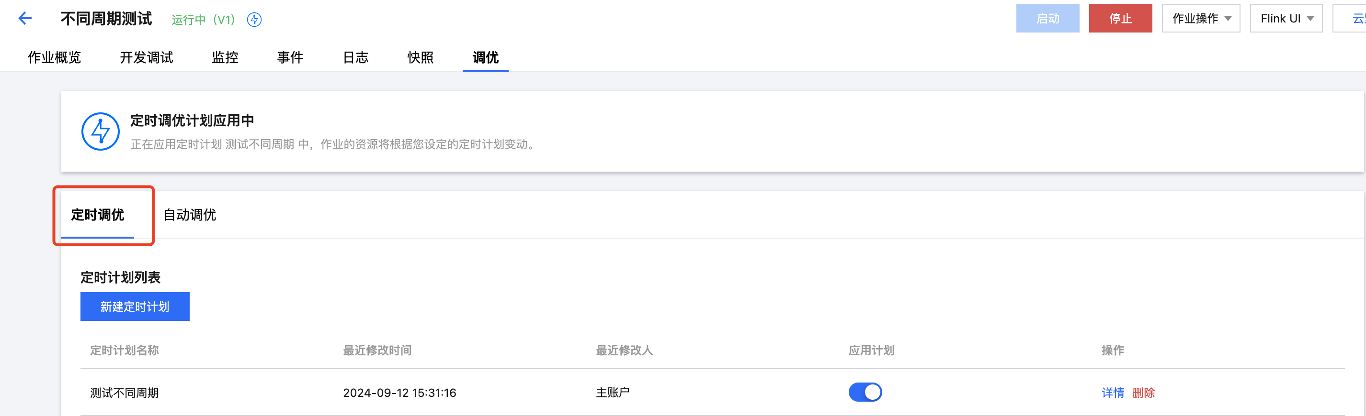Screen dimensions: 1366x416
Task: Click the red 删除 link
Action: pyautogui.click(x=1143, y=393)
